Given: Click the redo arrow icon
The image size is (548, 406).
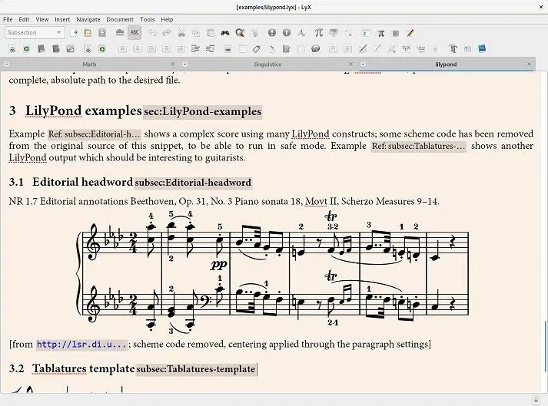Looking at the screenshot, I should pyautogui.click(x=166, y=33).
